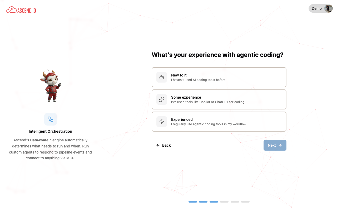Viewport: 337px width, 211px height.
Task: Click the Demo user avatar picture
Action: click(x=328, y=8)
